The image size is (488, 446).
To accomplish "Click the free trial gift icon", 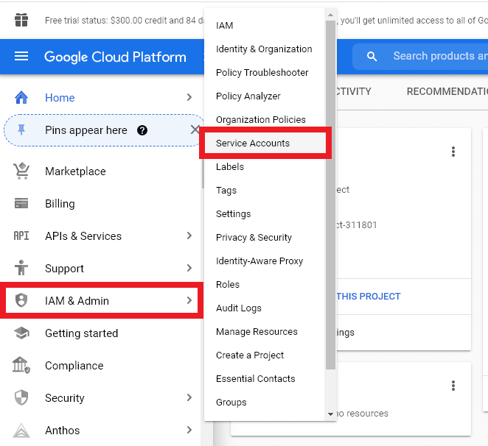I will point(21,20).
